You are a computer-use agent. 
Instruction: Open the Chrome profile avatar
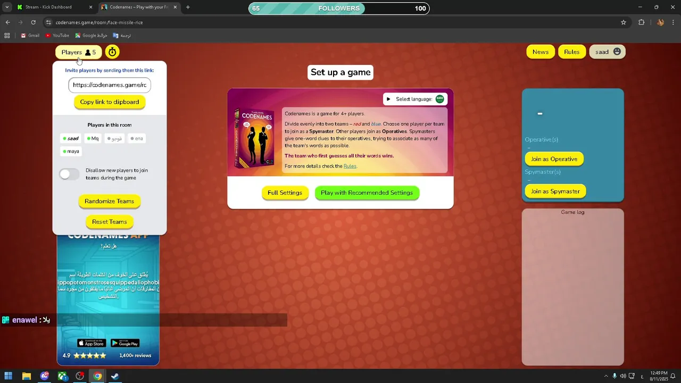tap(660, 22)
